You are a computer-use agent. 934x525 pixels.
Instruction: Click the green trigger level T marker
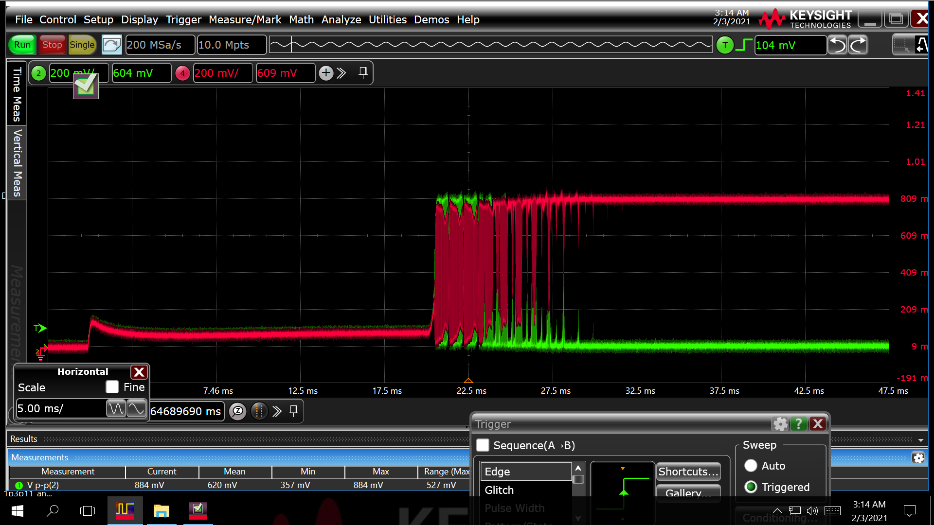pos(40,329)
